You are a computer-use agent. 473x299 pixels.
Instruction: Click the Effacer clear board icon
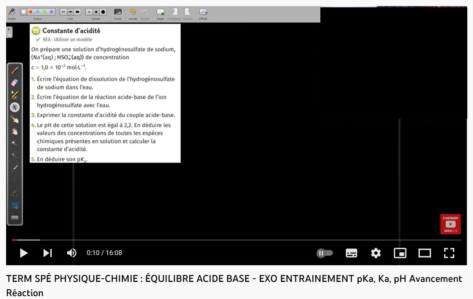[203, 12]
